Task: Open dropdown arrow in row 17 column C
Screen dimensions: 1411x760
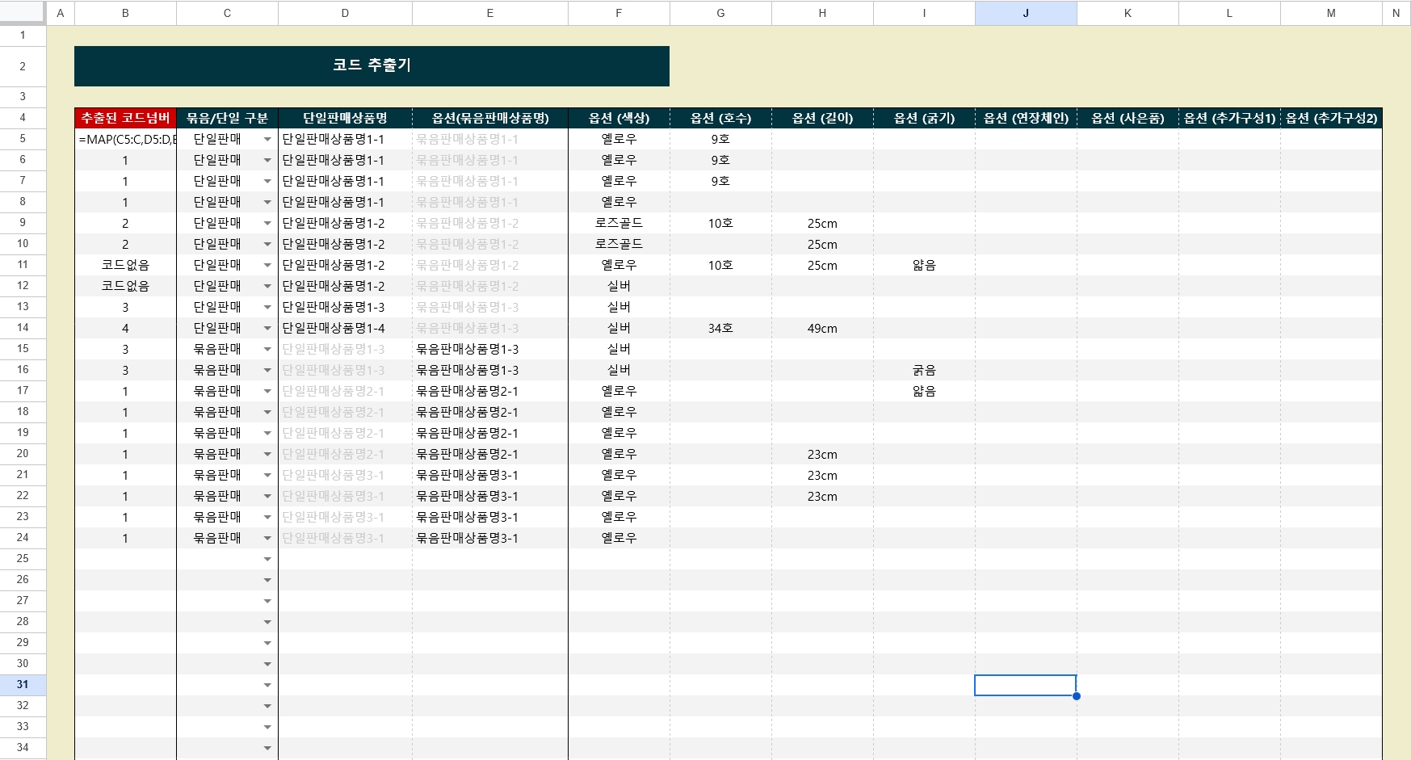Action: [x=267, y=392]
